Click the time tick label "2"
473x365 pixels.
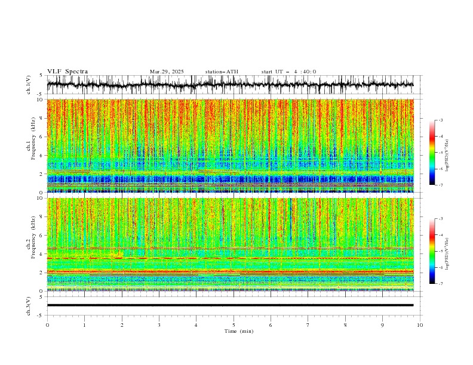pyautogui.click(x=122, y=325)
